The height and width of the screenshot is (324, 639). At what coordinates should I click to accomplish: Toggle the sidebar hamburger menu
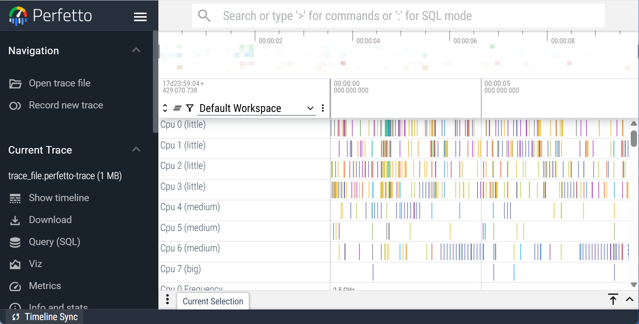tap(140, 16)
